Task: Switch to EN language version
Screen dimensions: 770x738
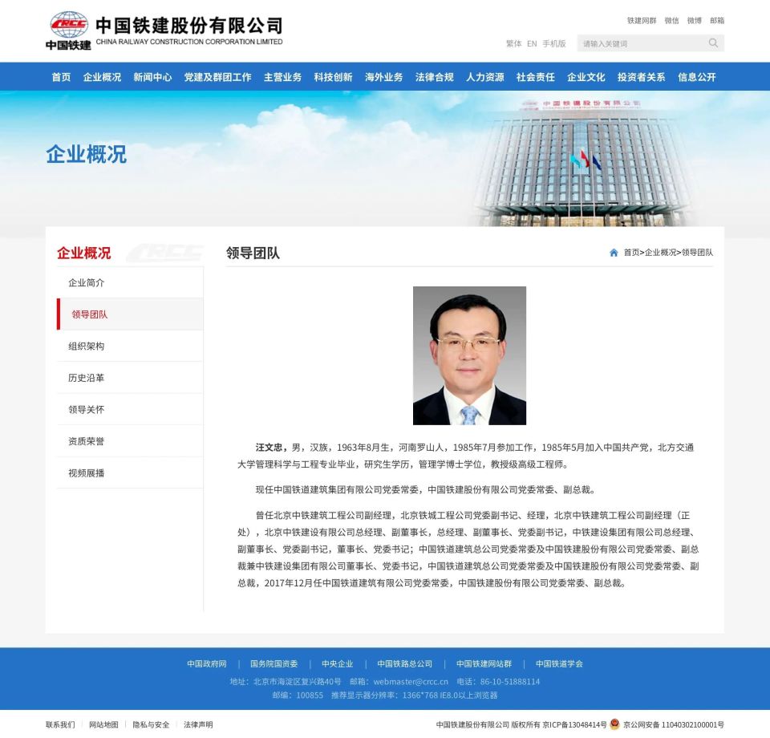Action: tap(532, 43)
